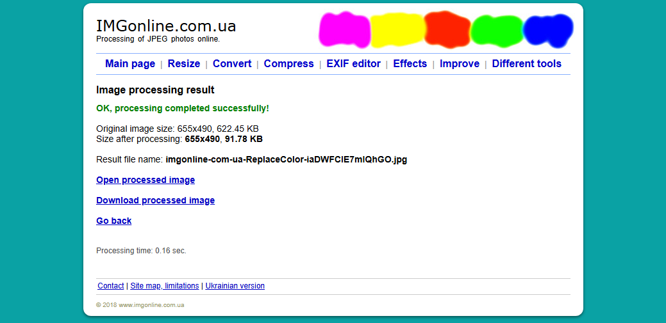Click the 'Original image size' line

pos(178,129)
